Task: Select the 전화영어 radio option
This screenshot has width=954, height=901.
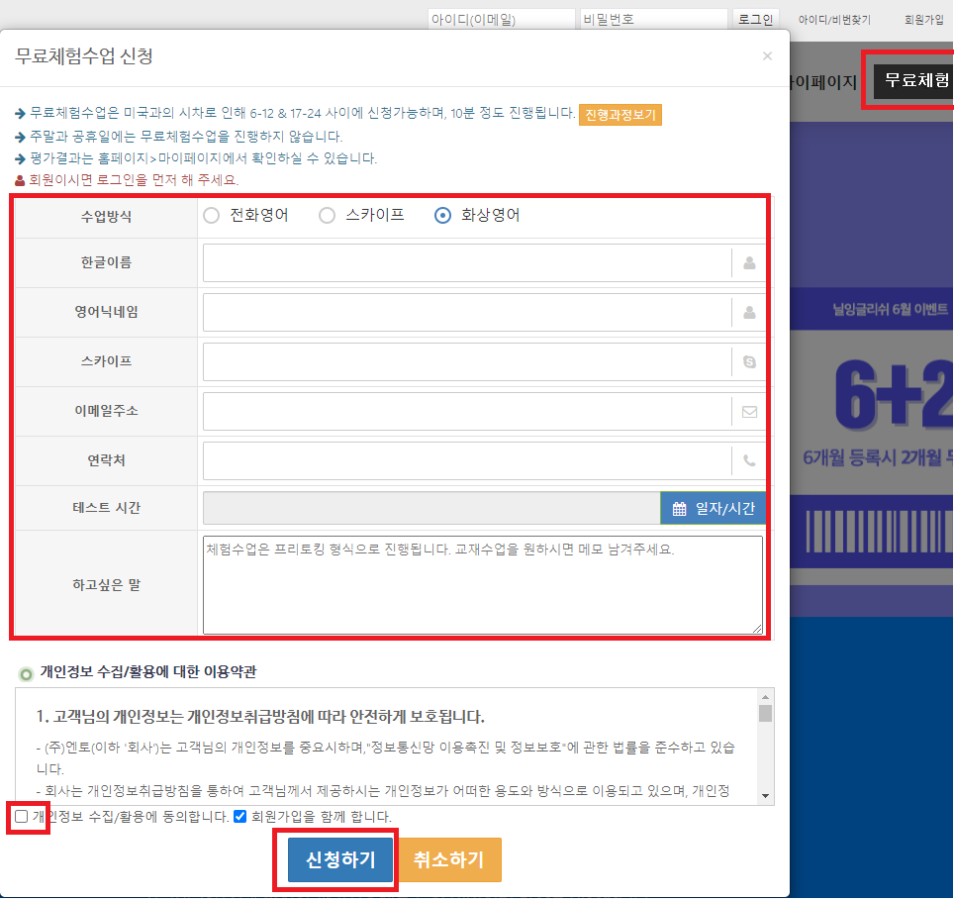Action: pyautogui.click(x=212, y=216)
